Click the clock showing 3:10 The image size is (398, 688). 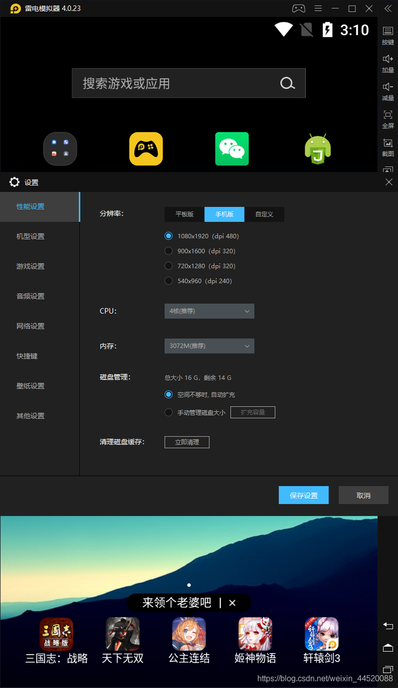[355, 30]
